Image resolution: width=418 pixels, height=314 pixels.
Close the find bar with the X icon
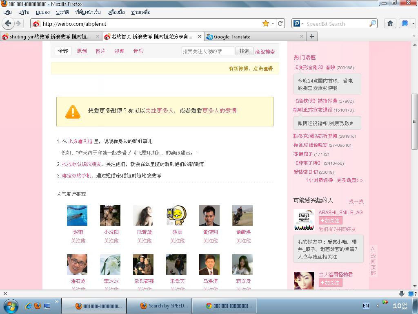(5, 294)
